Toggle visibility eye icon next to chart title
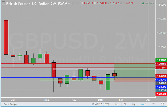Viewport: 168px width, 107px height. click(74, 4)
